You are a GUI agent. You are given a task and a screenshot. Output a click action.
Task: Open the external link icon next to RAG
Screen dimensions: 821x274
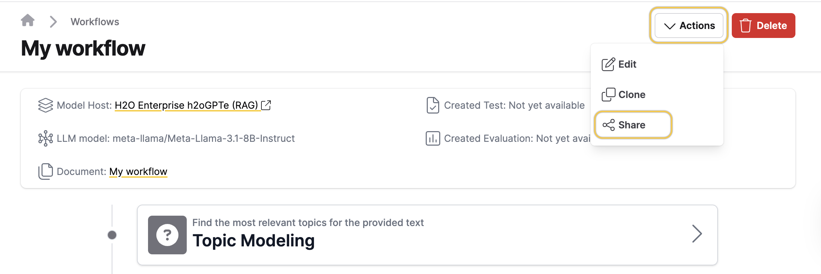266,105
